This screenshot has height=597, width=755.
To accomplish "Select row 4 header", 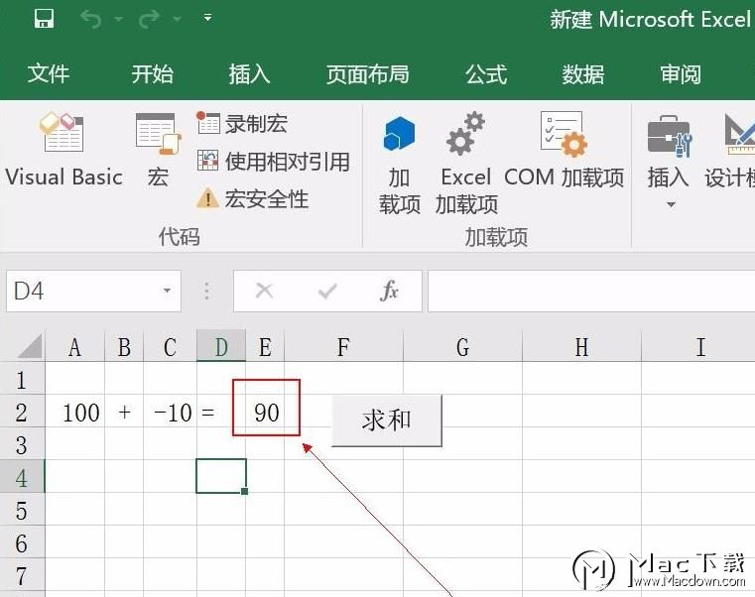I will [x=22, y=478].
